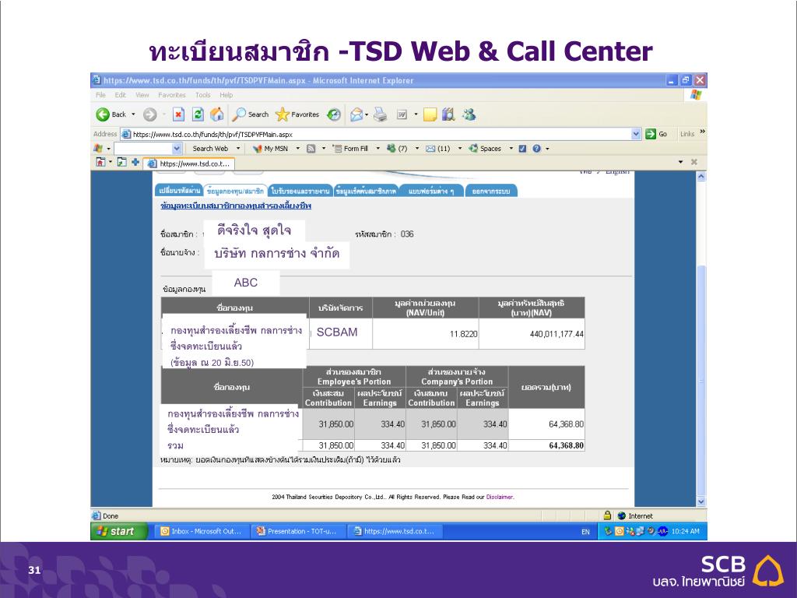Image resolution: width=797 pixels, height=598 pixels.
Task: Click the grey Forward arrow button
Action: [x=149, y=115]
